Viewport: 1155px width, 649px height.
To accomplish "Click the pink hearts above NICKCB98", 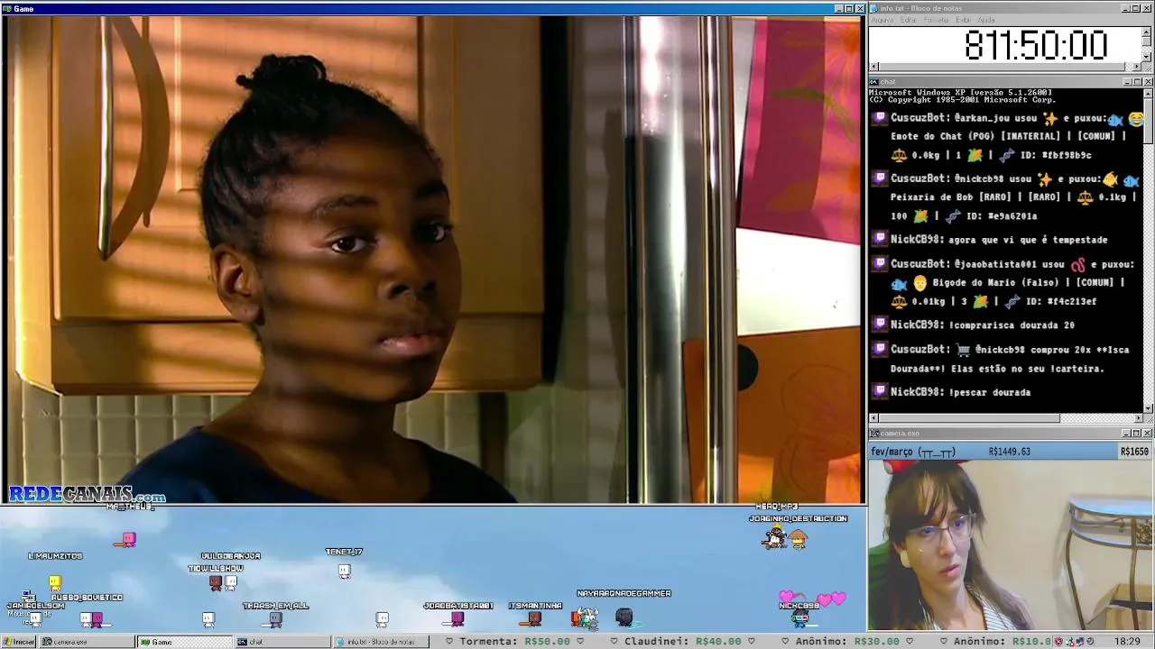I will (x=814, y=599).
